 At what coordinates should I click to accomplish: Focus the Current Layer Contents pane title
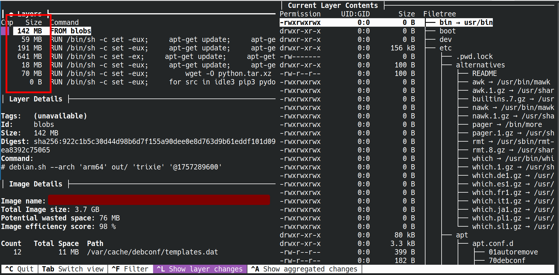point(333,6)
